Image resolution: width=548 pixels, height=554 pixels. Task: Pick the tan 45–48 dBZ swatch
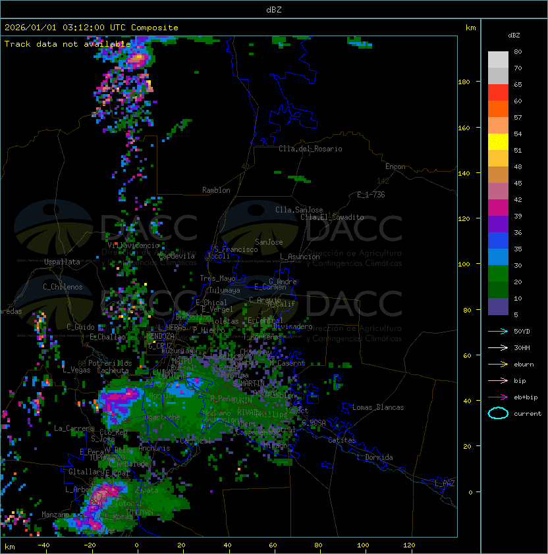498,175
